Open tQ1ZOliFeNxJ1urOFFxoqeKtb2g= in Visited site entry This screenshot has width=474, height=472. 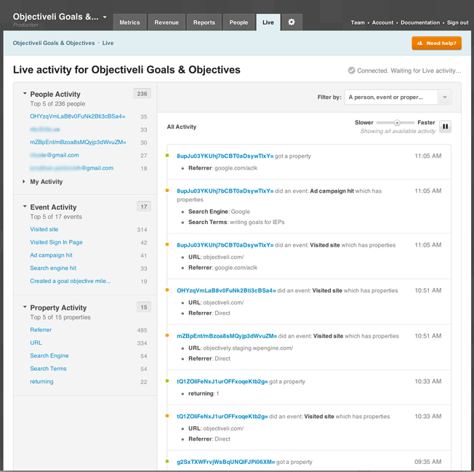pos(222,417)
